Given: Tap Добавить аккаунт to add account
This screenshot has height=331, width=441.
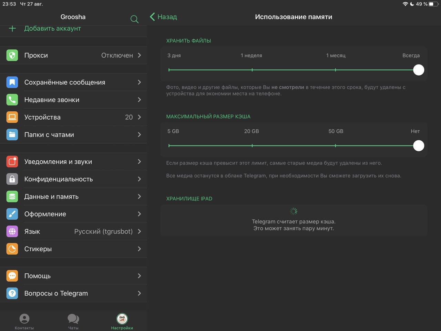Looking at the screenshot, I should pyautogui.click(x=52, y=29).
